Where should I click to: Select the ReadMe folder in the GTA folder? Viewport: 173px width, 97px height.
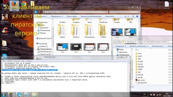[x=139, y=67]
